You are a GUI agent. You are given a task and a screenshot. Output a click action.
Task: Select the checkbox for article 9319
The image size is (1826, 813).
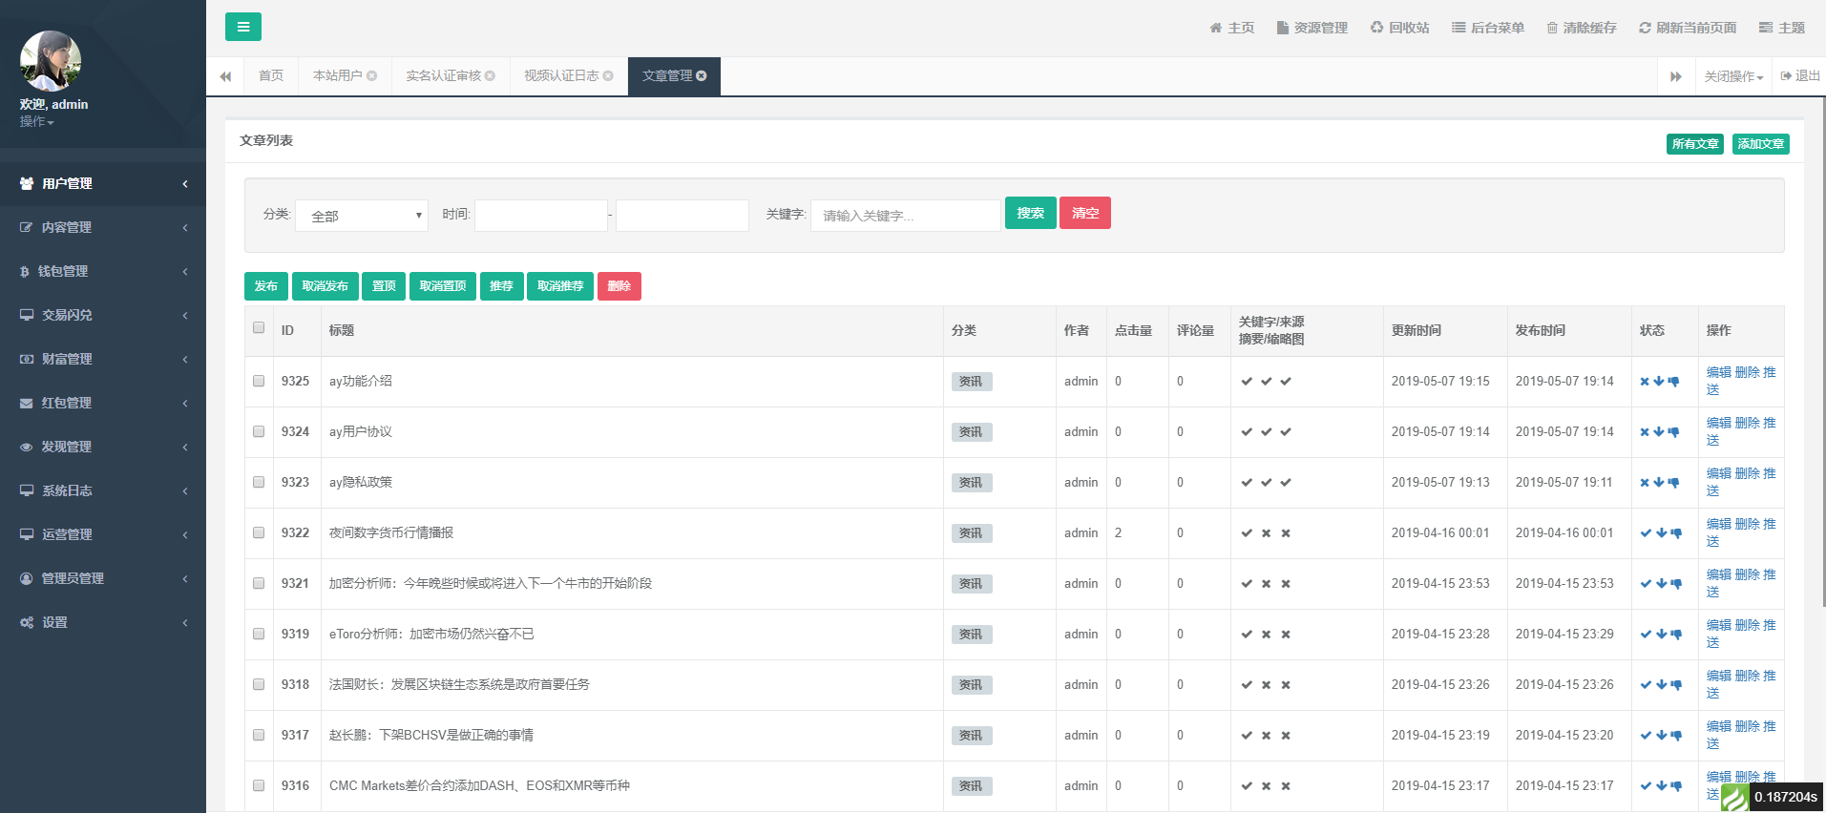click(x=259, y=634)
